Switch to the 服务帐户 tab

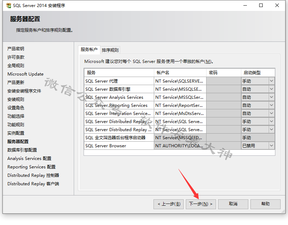click(89, 50)
